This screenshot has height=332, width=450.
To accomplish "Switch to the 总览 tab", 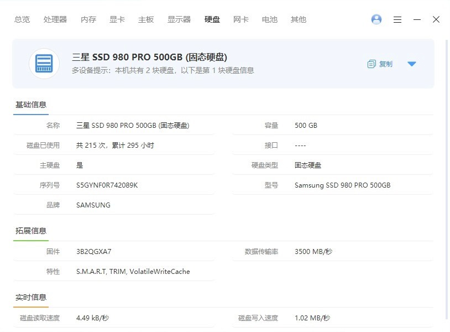I will 22,19.
